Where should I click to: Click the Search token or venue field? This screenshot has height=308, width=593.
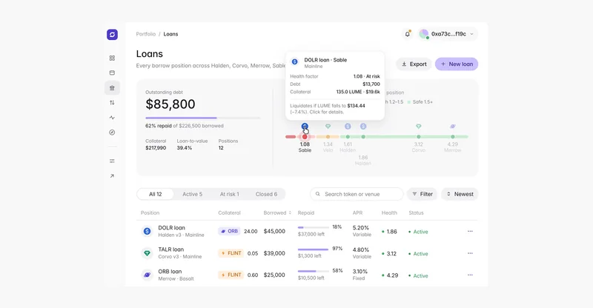click(357, 194)
